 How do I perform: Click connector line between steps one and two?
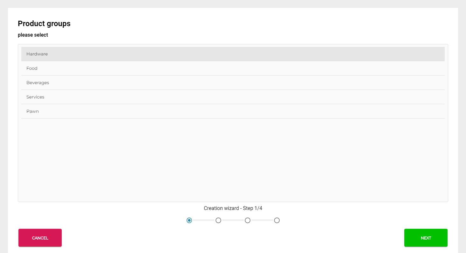204,220
